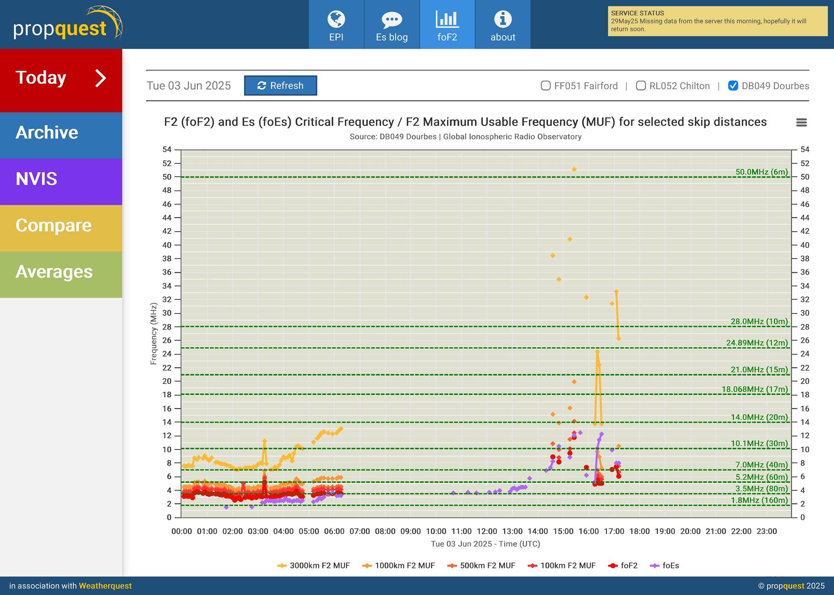Enable the RL052 Chilton checkbox
Viewport: 834px width, 595px height.
(641, 86)
